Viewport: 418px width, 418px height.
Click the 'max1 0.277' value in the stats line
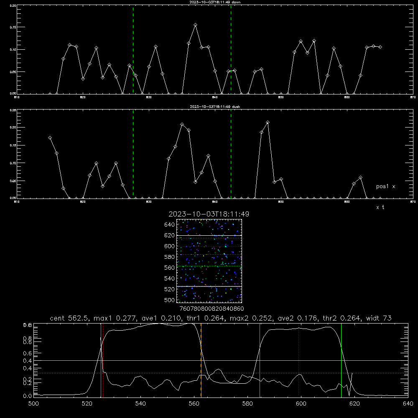click(x=116, y=318)
